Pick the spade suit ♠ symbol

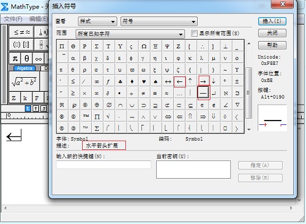pyautogui.click(x=155, y=81)
